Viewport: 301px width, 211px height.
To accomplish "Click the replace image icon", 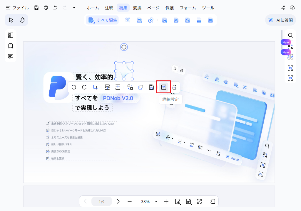I will (x=130, y=87).
